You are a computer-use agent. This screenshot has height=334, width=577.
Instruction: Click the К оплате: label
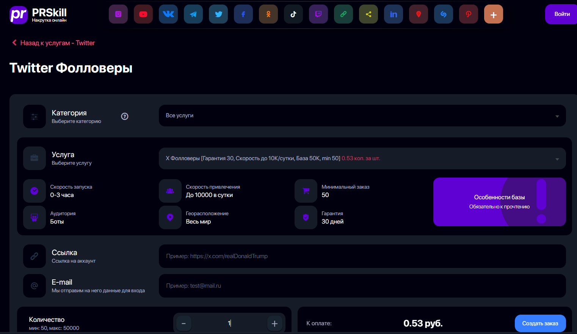click(319, 323)
